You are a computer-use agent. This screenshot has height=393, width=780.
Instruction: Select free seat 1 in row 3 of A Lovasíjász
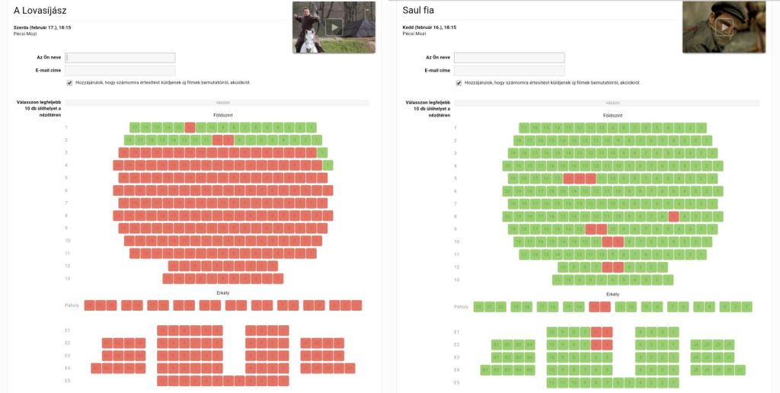click(322, 153)
